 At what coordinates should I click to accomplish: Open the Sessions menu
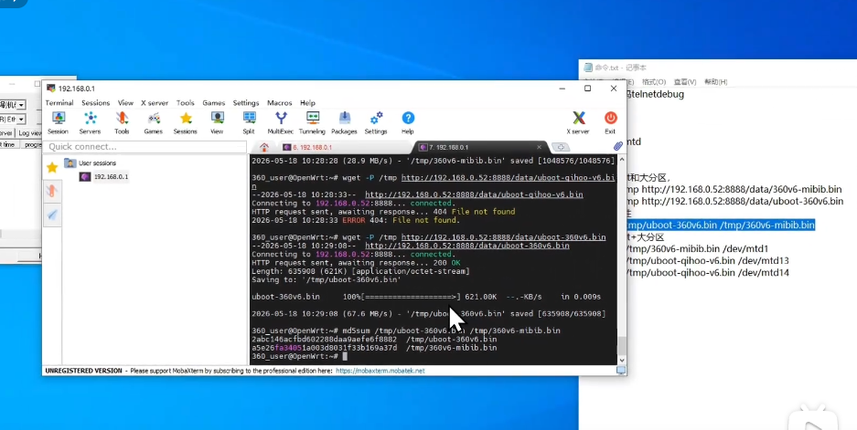point(96,102)
